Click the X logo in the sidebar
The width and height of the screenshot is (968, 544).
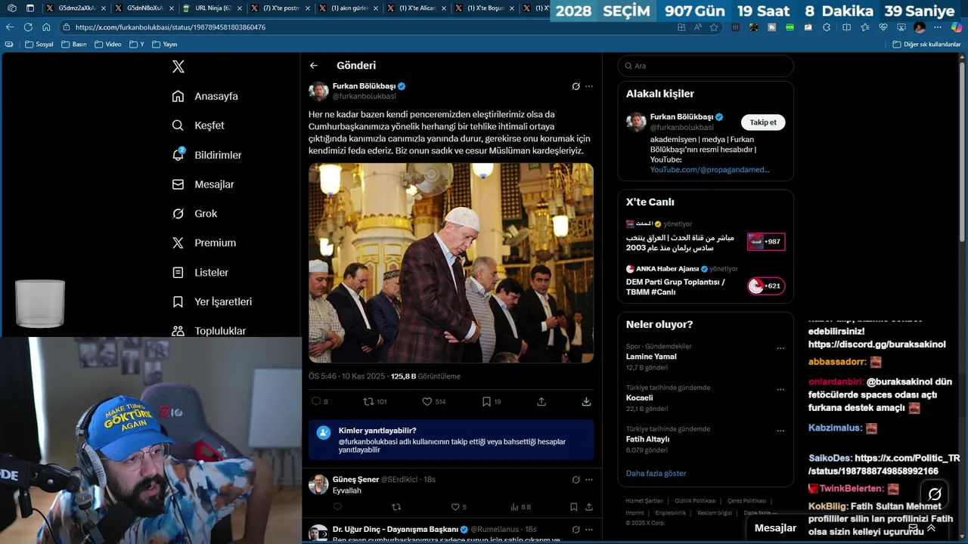click(178, 66)
